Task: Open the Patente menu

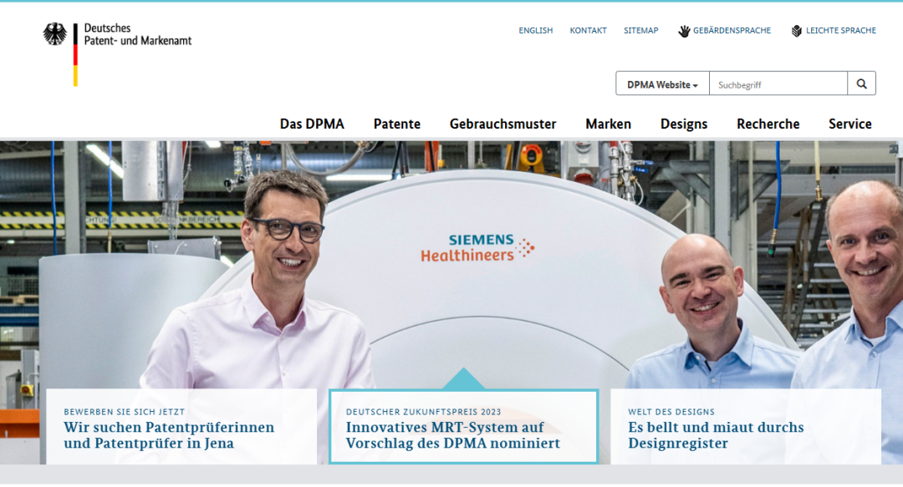Action: 397,124
